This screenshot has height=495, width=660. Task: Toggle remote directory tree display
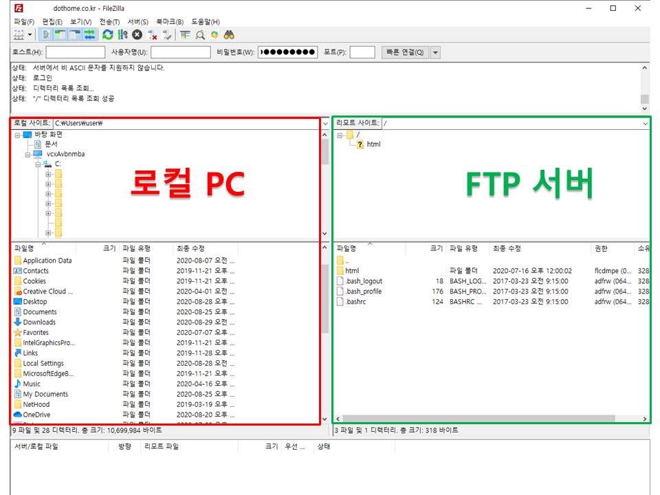74,35
